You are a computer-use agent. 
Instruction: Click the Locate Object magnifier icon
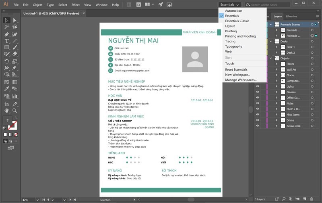(x=284, y=199)
